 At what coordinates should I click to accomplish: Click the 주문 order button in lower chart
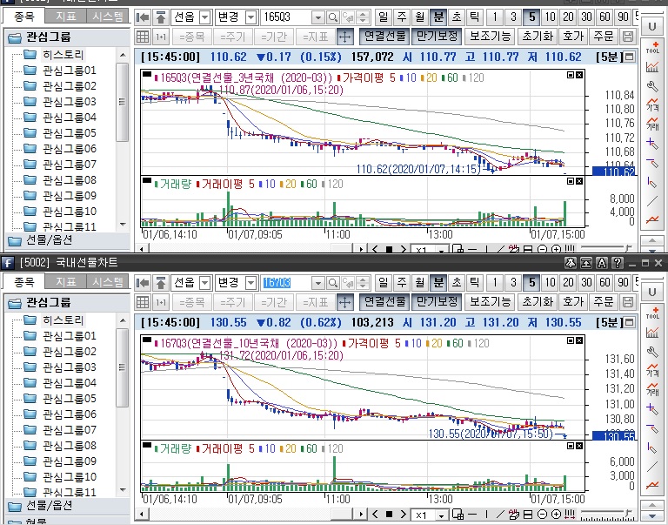click(x=602, y=301)
